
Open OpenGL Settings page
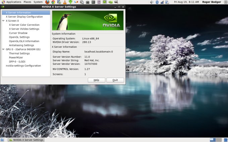coord(19,37)
